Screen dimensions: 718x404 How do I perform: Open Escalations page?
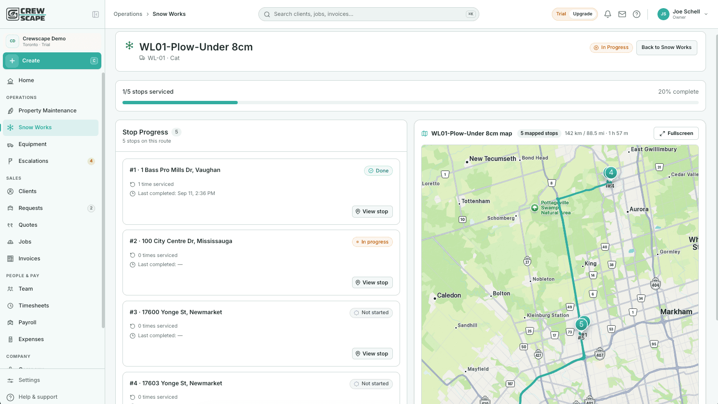coord(50,161)
